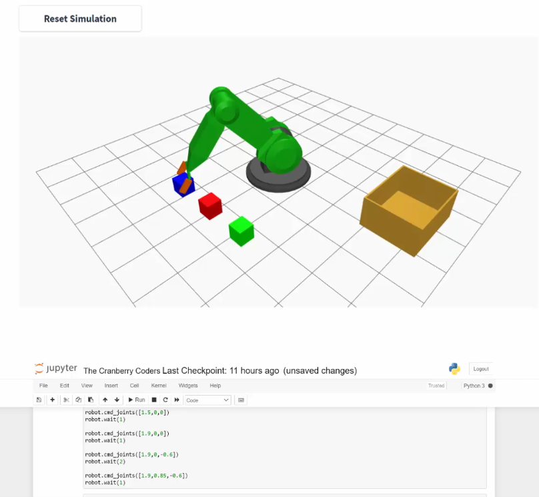Open the View menu
Screen dimensions: 539x497
pos(87,386)
